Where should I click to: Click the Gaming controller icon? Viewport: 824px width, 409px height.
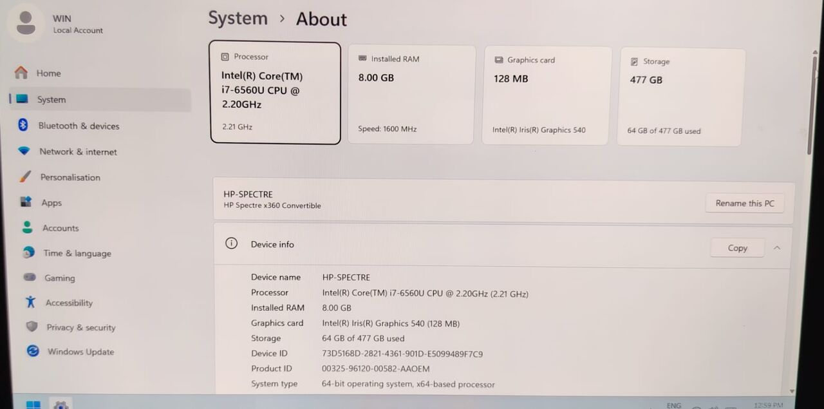click(x=30, y=278)
